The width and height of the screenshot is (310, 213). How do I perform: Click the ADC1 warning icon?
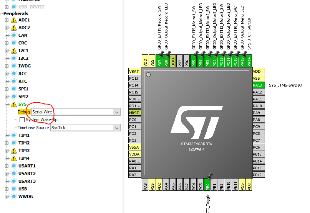(x=14, y=20)
